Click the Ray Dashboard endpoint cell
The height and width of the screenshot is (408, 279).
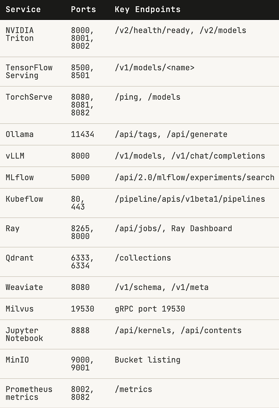(173, 229)
